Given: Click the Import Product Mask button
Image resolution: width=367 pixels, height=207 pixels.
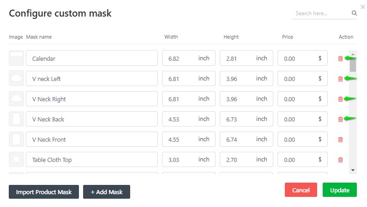Looking at the screenshot, I should [x=44, y=192].
